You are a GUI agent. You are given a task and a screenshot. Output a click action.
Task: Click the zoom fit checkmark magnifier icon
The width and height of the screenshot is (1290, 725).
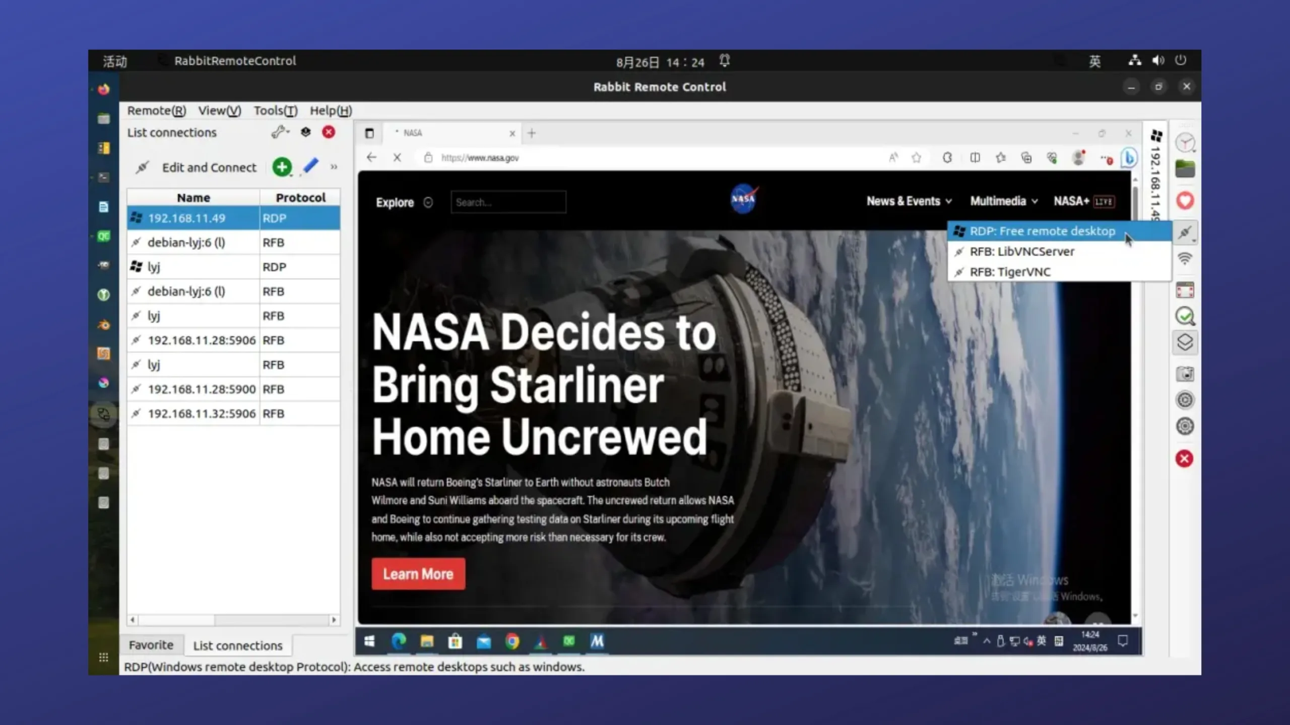click(x=1185, y=316)
